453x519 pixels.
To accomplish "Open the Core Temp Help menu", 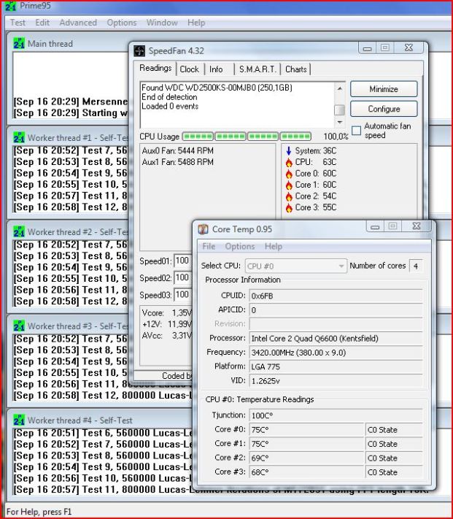I will (x=274, y=246).
